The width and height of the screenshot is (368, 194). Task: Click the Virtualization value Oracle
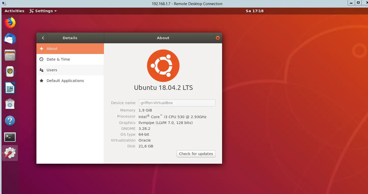(145, 140)
